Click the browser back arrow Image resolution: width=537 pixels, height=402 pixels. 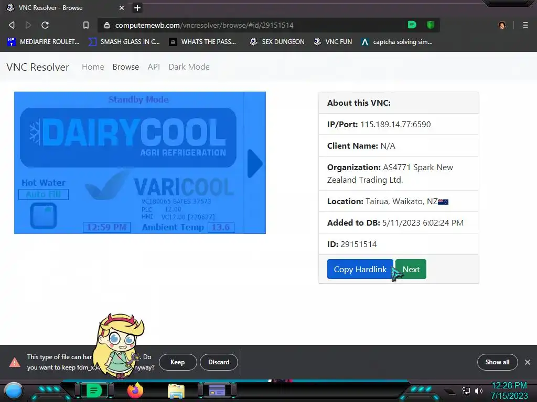point(12,25)
